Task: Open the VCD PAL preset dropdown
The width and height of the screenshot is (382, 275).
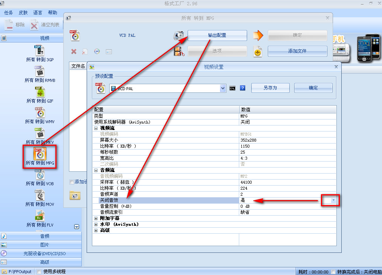Action: (223, 88)
